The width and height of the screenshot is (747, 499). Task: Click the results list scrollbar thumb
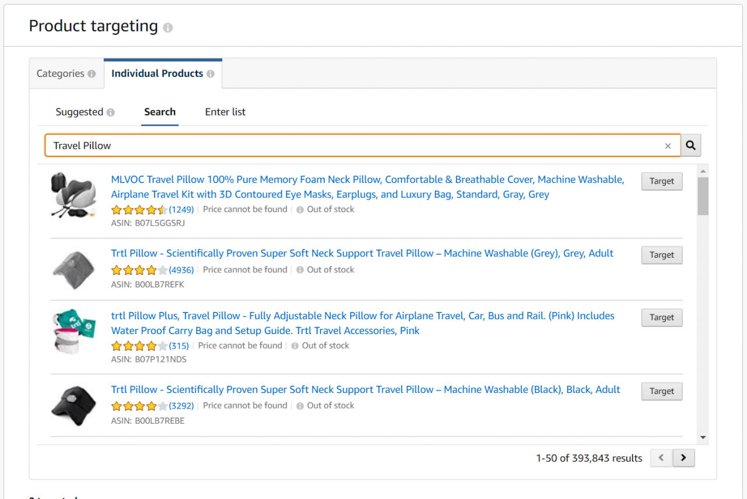[703, 196]
